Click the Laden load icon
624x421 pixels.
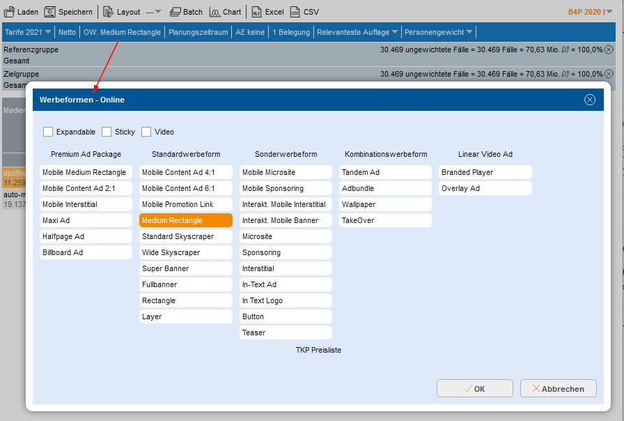(9, 12)
